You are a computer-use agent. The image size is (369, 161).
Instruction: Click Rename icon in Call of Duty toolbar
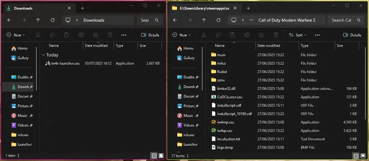tap(247, 35)
